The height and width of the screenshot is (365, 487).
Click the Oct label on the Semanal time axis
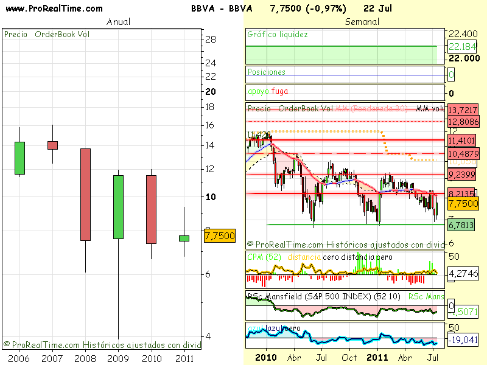click(349, 358)
